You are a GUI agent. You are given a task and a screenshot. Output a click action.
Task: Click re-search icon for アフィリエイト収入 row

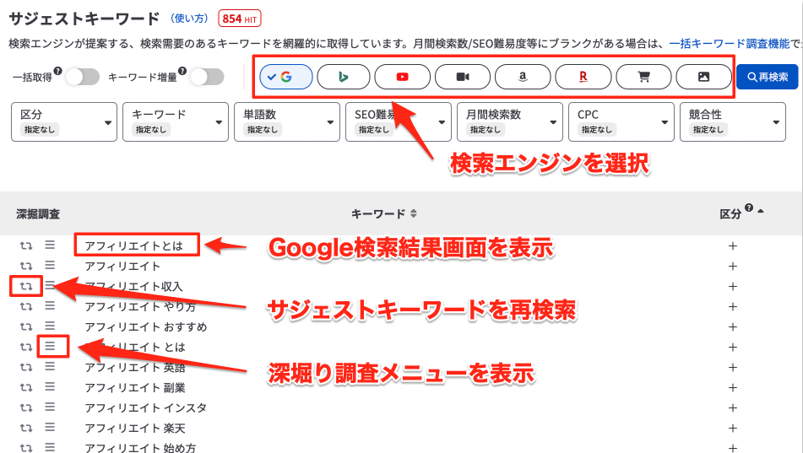point(25,286)
